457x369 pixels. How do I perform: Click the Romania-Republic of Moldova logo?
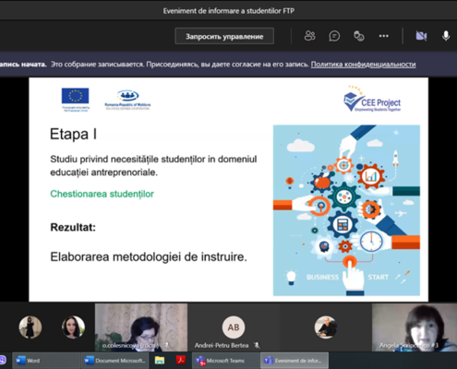pyautogui.click(x=127, y=100)
